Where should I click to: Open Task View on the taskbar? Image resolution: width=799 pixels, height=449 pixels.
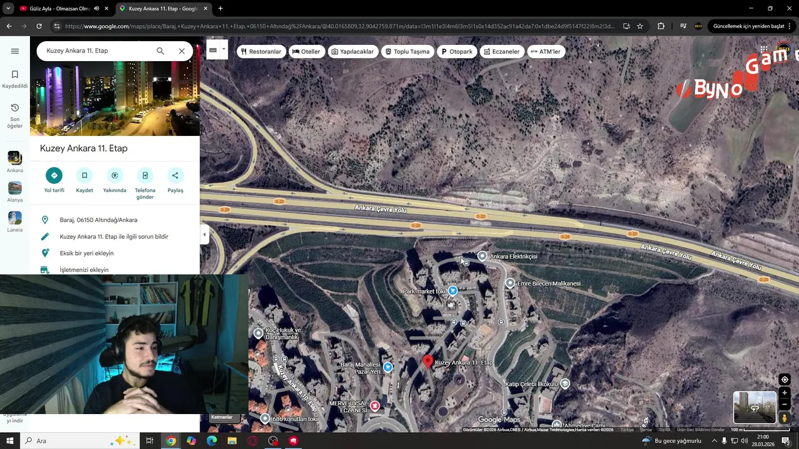pyautogui.click(x=150, y=441)
